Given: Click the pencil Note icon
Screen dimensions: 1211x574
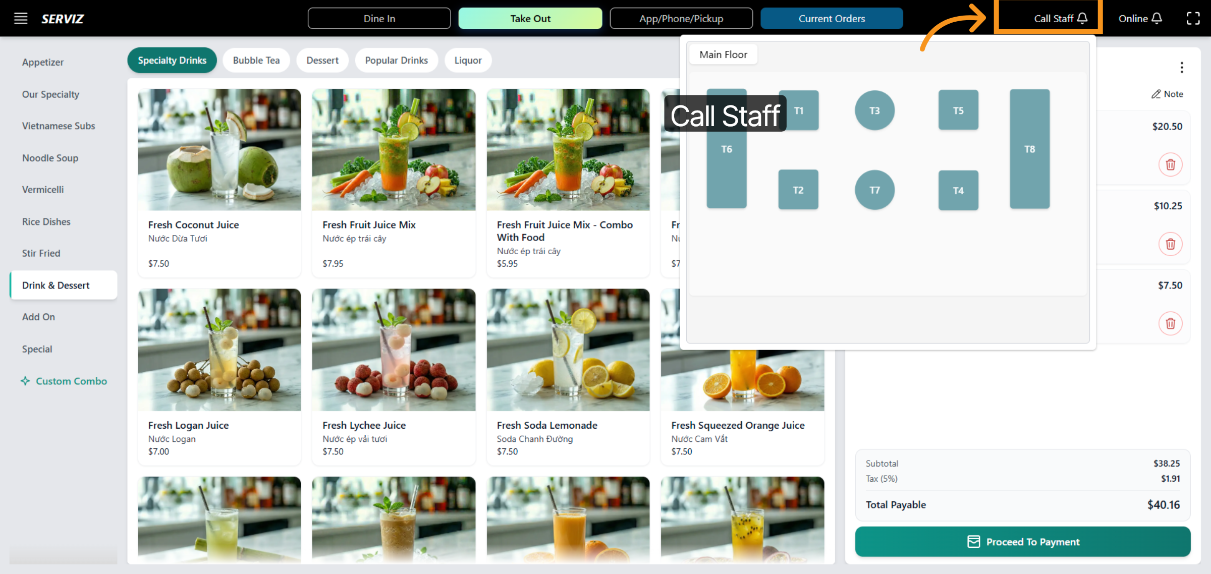Looking at the screenshot, I should click(x=1156, y=94).
